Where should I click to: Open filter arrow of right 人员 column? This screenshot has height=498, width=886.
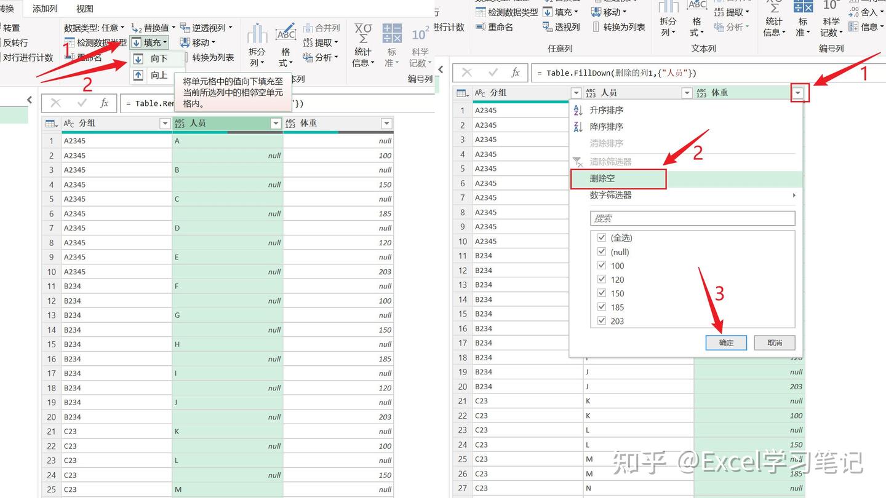click(x=687, y=93)
